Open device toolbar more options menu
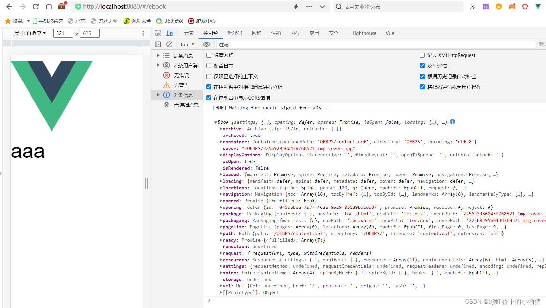Screen dimensions: 546x308 click(x=143, y=33)
